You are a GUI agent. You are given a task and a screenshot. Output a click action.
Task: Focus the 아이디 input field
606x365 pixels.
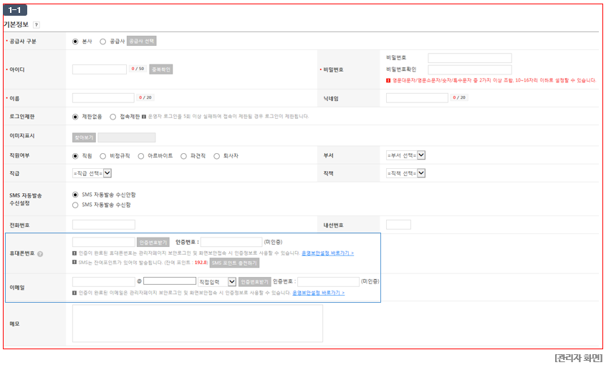coord(100,69)
